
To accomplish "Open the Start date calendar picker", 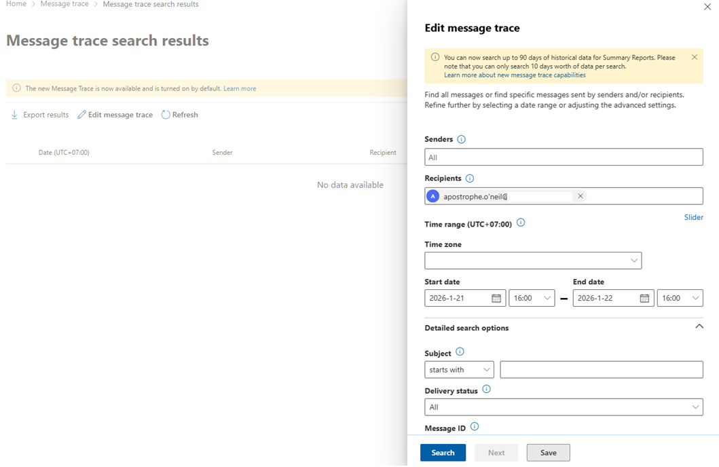I will pos(496,299).
